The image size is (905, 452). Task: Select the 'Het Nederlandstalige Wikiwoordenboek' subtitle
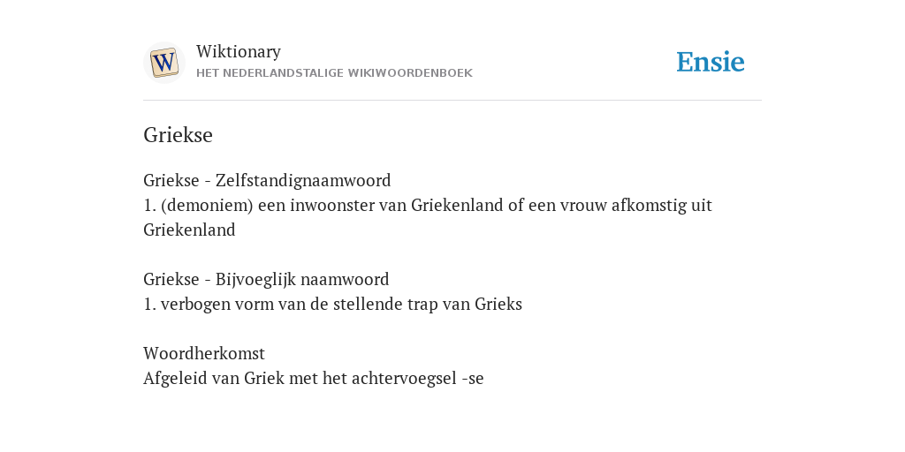tap(334, 73)
